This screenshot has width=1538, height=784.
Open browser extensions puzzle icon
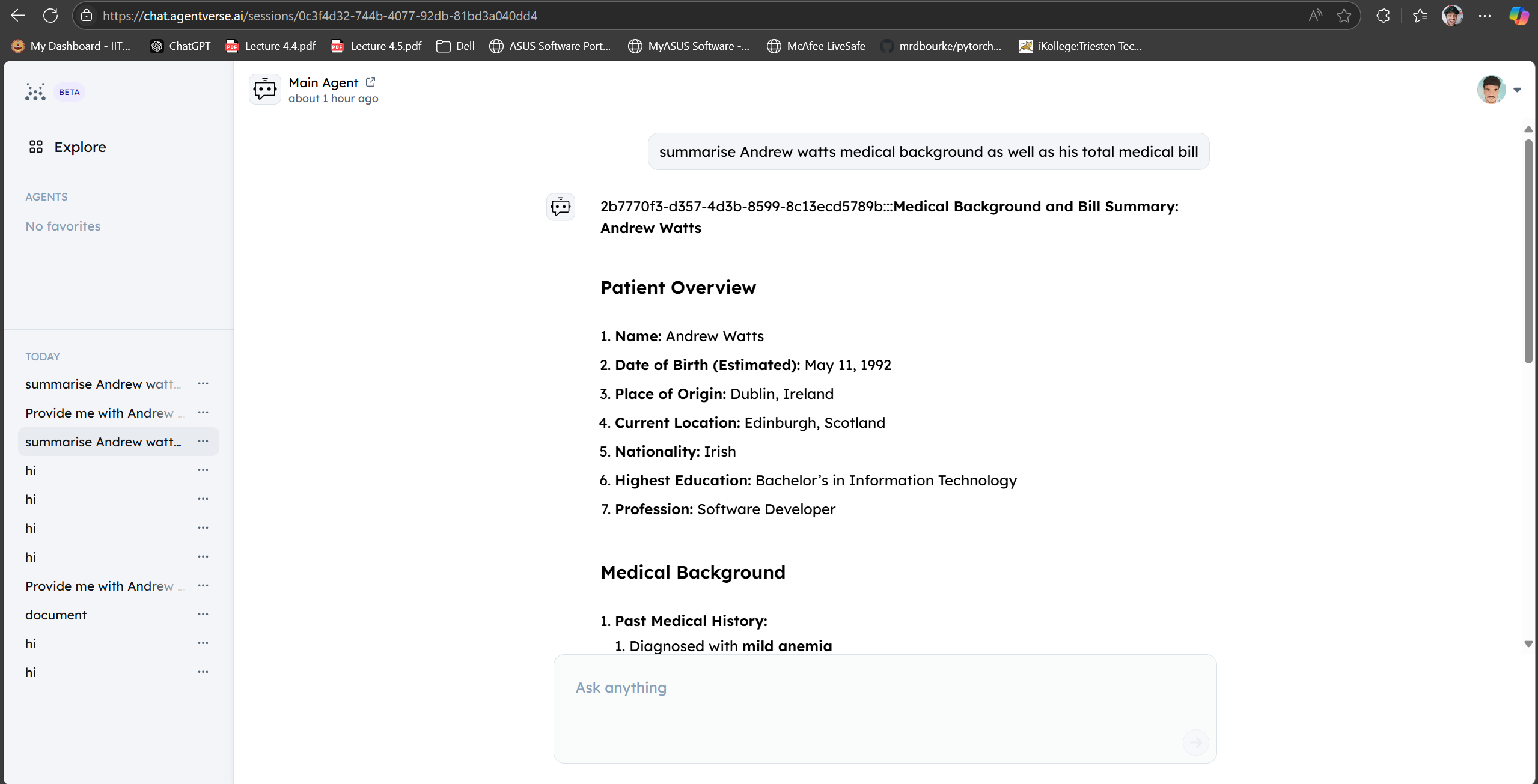[1383, 16]
